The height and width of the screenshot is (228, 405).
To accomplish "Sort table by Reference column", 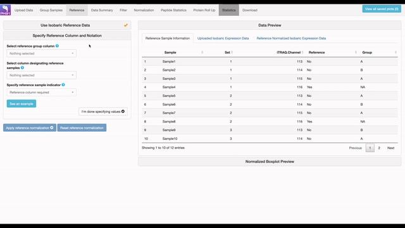I will tap(316, 53).
